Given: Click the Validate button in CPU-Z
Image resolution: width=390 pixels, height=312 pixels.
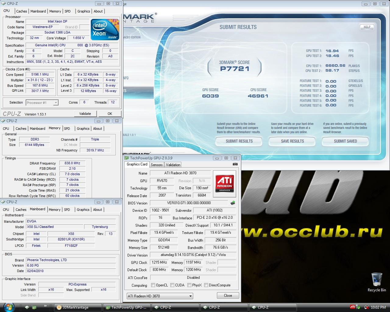Looking at the screenshot, I should coord(85,114).
